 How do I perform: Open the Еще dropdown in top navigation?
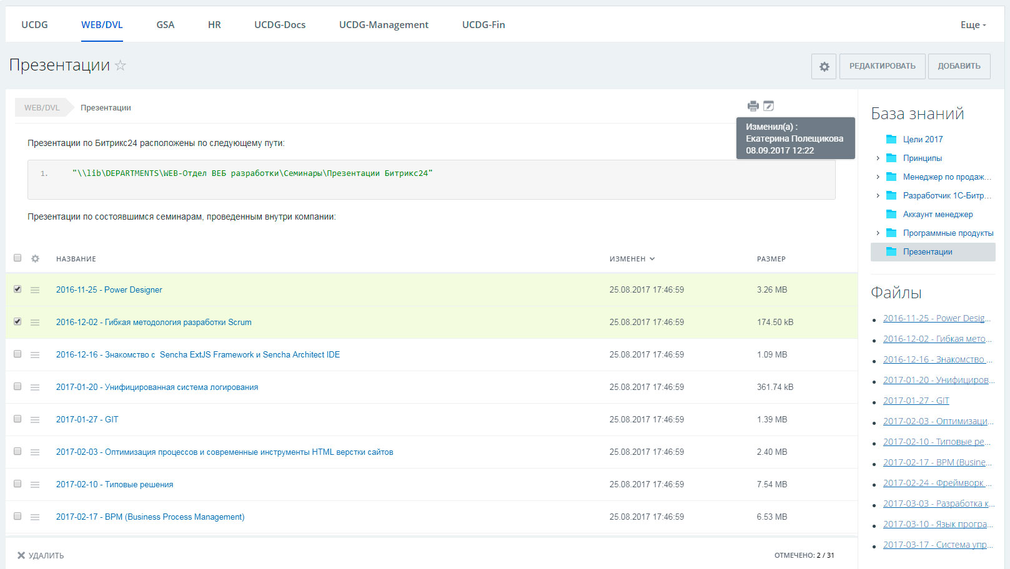point(973,25)
